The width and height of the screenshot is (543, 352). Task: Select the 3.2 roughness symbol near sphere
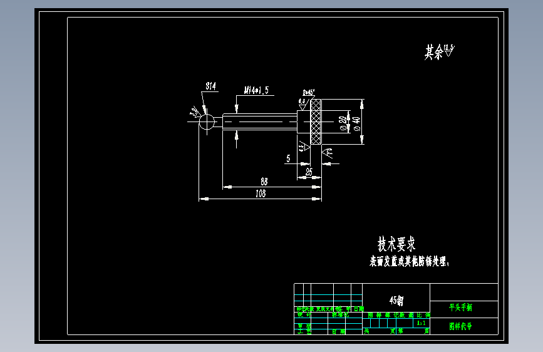(195, 111)
